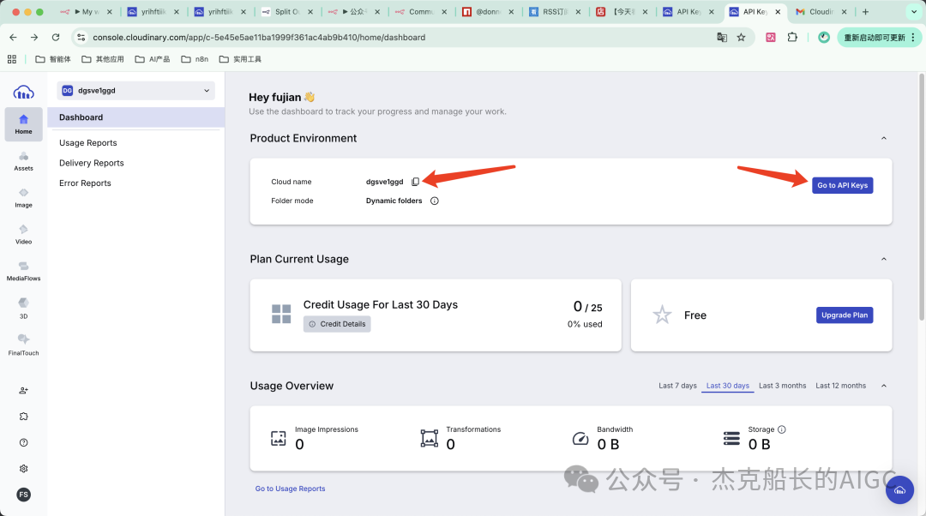Open the floating Cloudinary chat bubble

(x=899, y=489)
